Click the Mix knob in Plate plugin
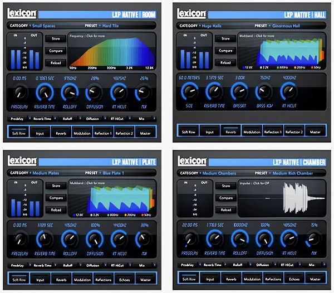This screenshot has width=334, height=293. (144, 239)
